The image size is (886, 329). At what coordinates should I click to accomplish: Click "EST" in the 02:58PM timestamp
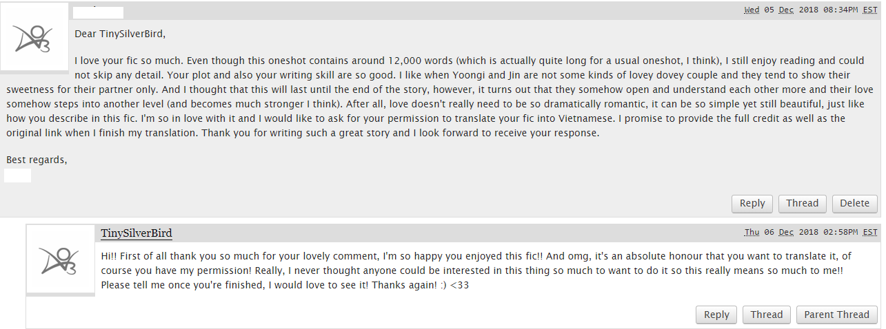point(869,233)
